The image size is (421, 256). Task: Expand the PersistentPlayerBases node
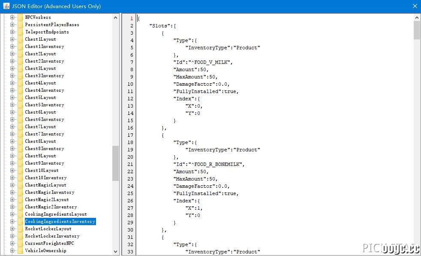[x=12, y=25]
